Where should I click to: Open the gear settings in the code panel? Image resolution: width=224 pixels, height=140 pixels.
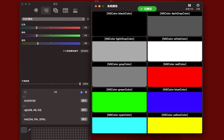pos(86,92)
